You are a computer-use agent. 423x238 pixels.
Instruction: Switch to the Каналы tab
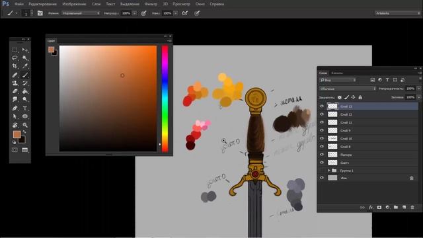pyautogui.click(x=337, y=73)
